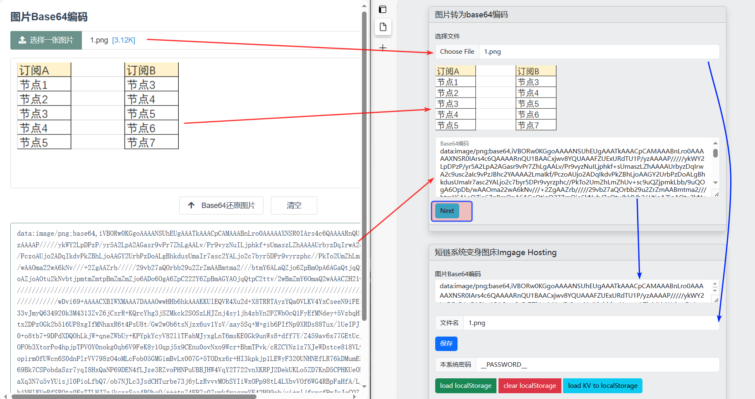Image resolution: width=755 pixels, height=399 pixels.
Task: Click the 订阅A/订阅B image preview under Choose File
Action: pos(496,98)
